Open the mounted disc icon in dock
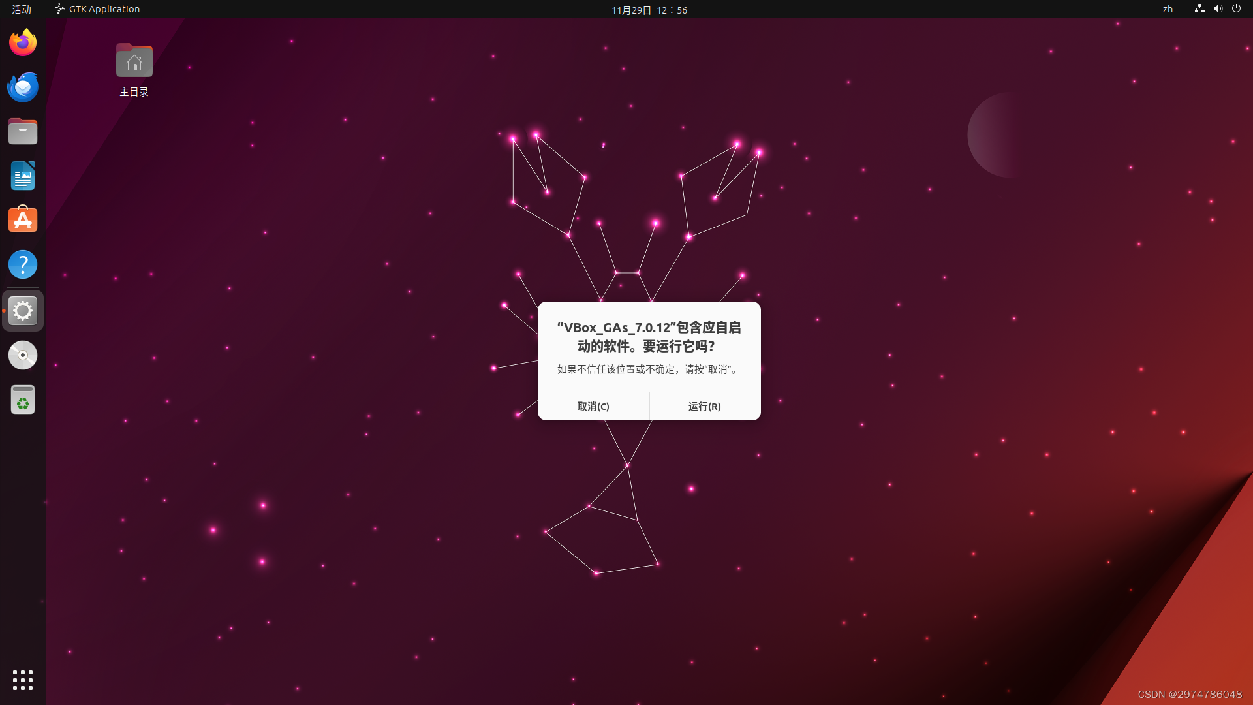Screen dimensions: 1253x705 point(23,355)
